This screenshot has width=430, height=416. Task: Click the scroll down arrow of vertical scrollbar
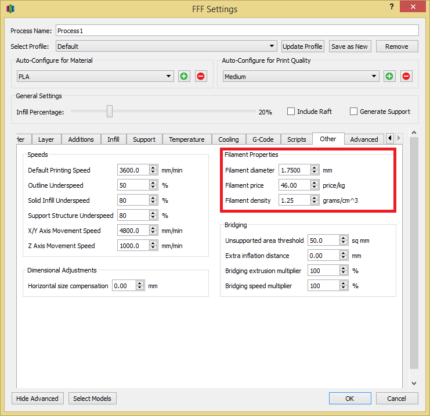point(414,383)
